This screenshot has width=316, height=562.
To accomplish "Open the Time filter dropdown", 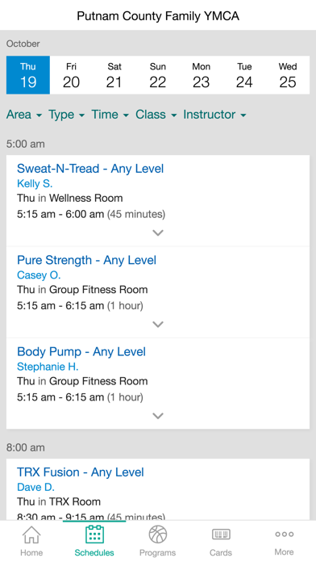I will tap(110, 115).
